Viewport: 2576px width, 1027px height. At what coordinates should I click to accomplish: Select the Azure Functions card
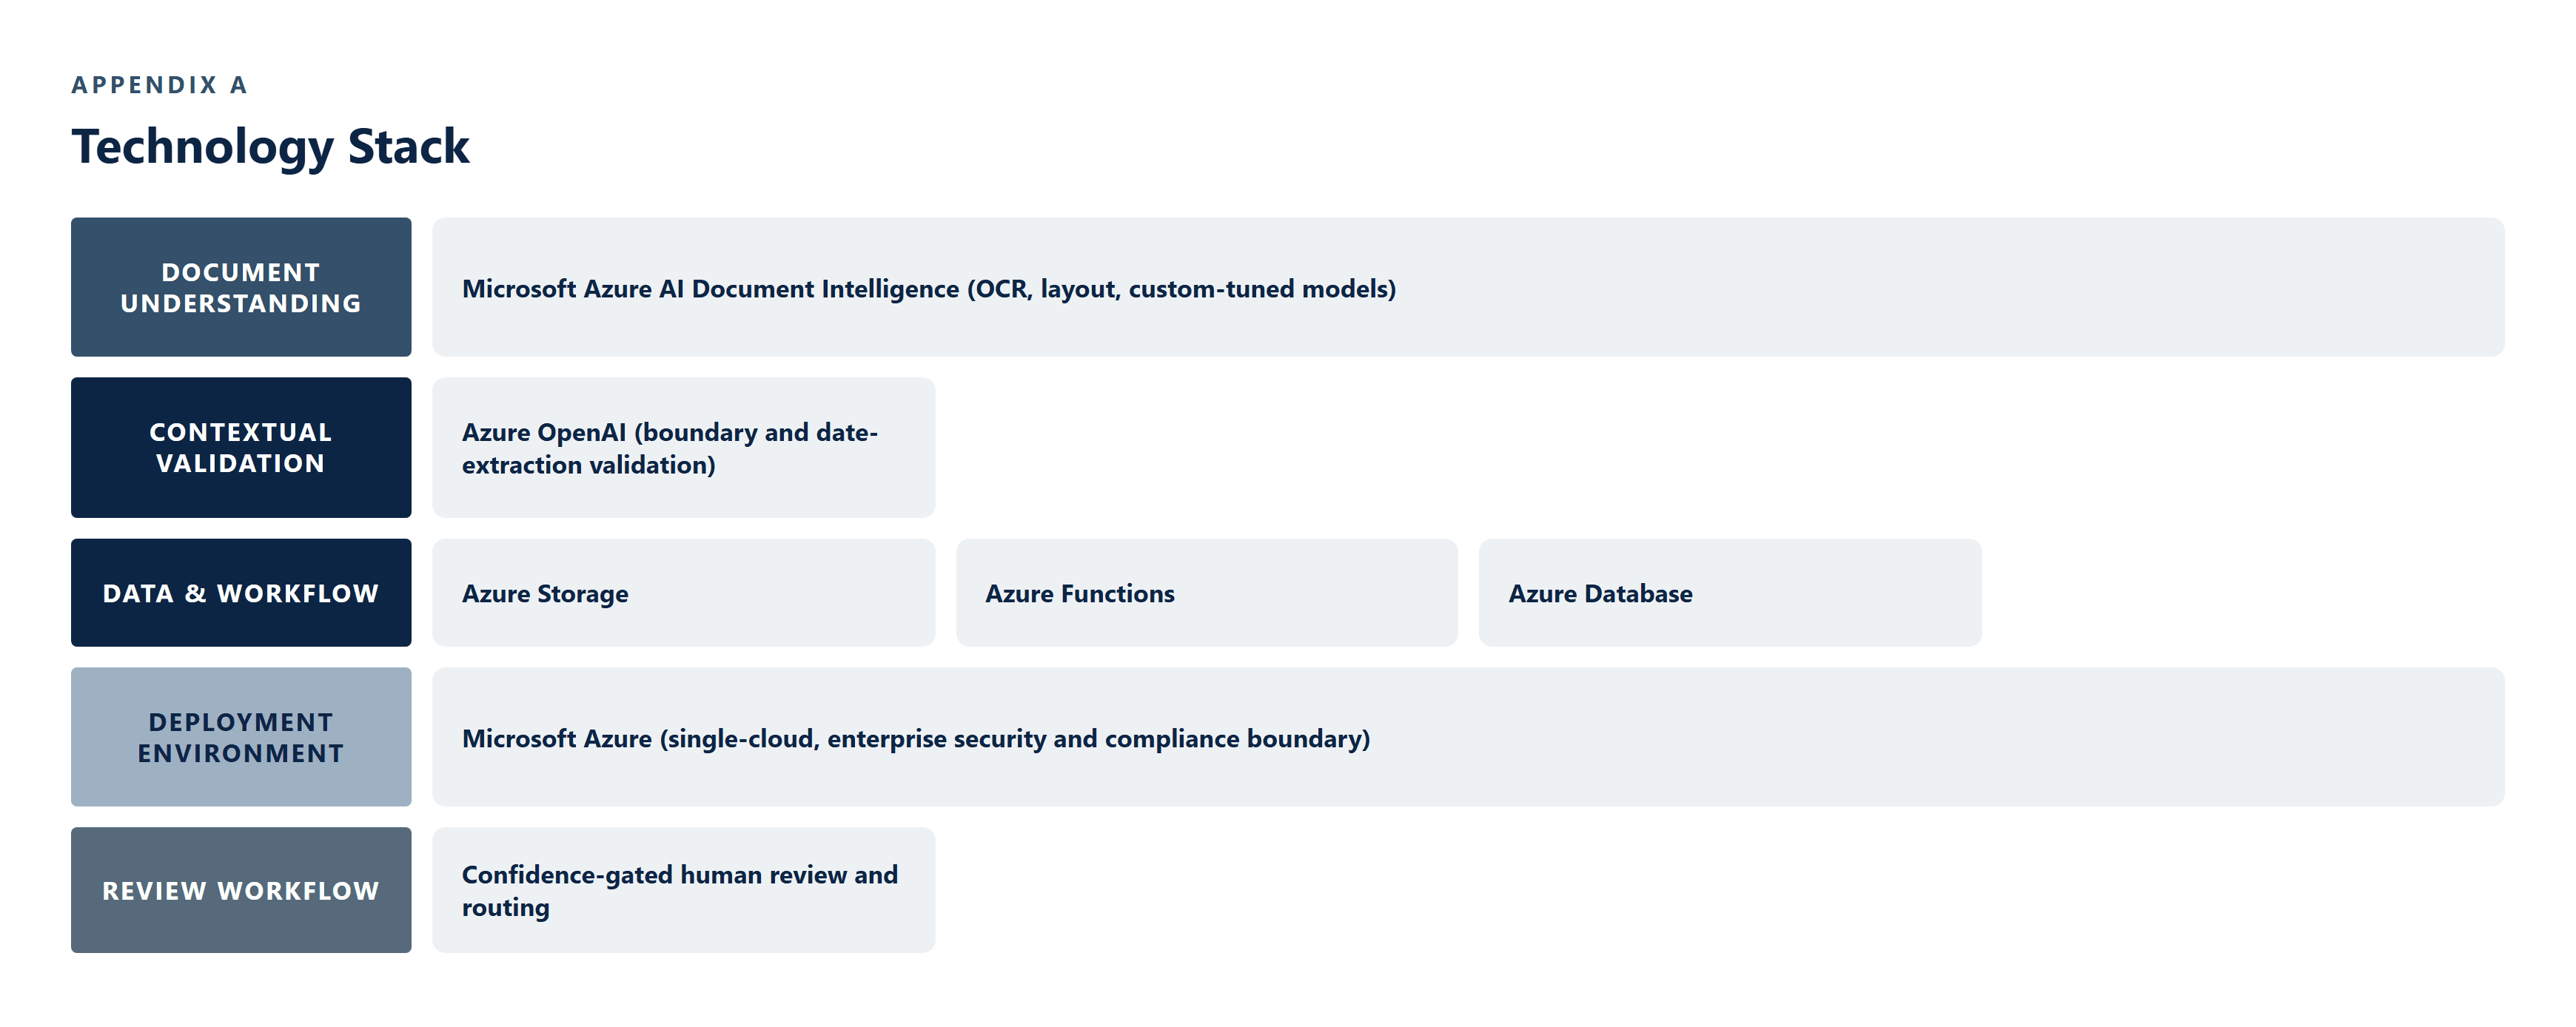1207,593
